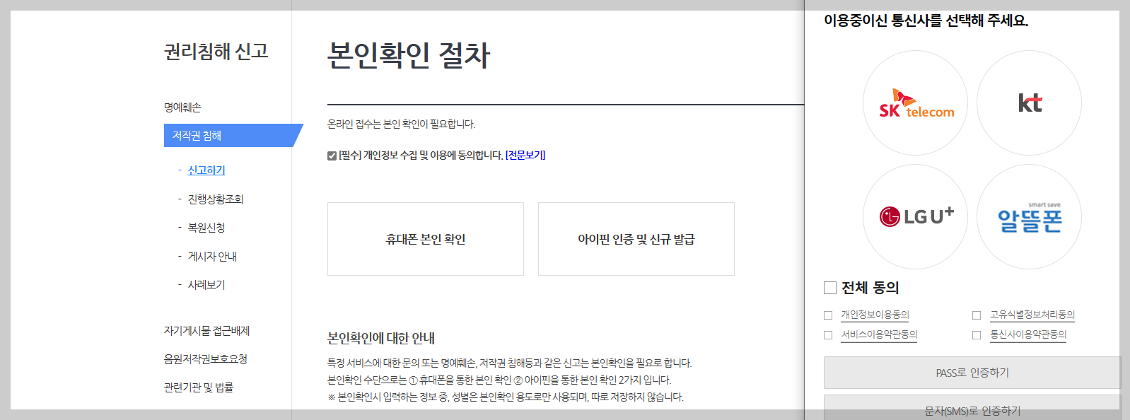The height and width of the screenshot is (420, 1130).
Task: Click the 온라인 접수는 본인 확인이 필요합니다 text
Action: tap(401, 124)
